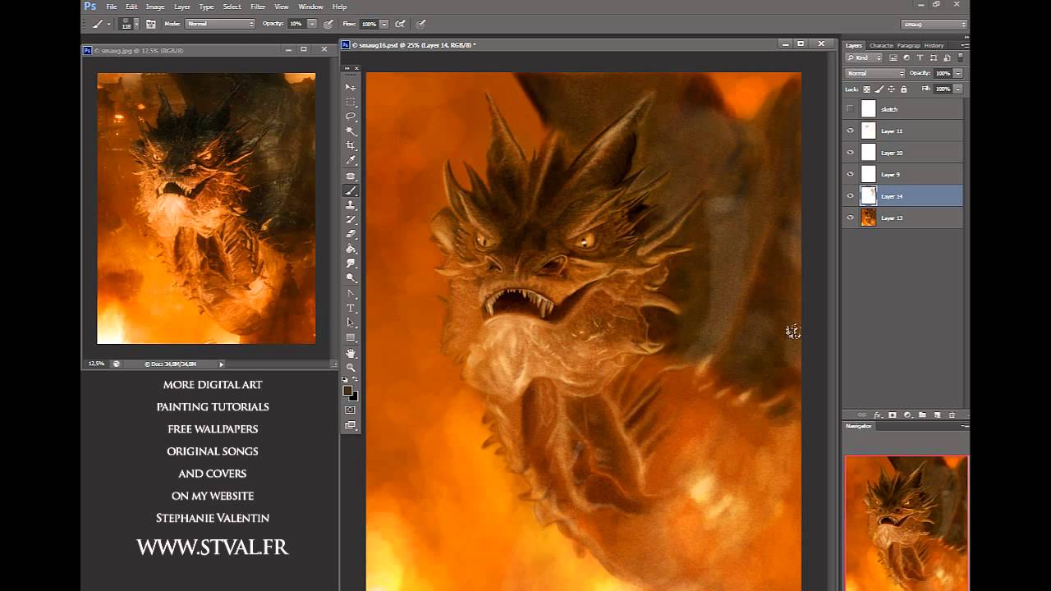Select the Brush tool in the toolbox
This screenshot has height=591, width=1051.
pyautogui.click(x=351, y=190)
